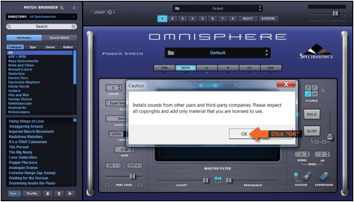Select the Human Voices category
The image size is (354, 202).
[20, 99]
